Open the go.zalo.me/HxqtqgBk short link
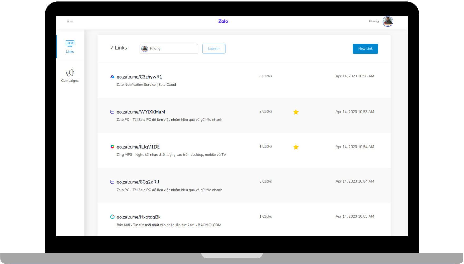464x264 pixels. pos(139,217)
